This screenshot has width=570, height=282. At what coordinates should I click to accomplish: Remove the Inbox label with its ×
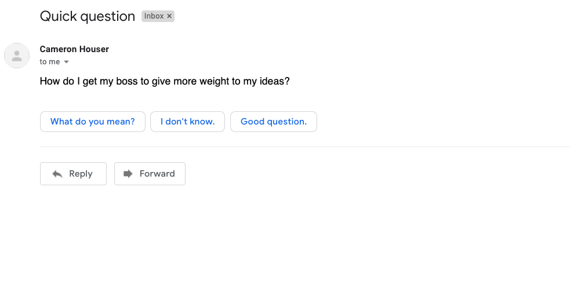(x=169, y=16)
